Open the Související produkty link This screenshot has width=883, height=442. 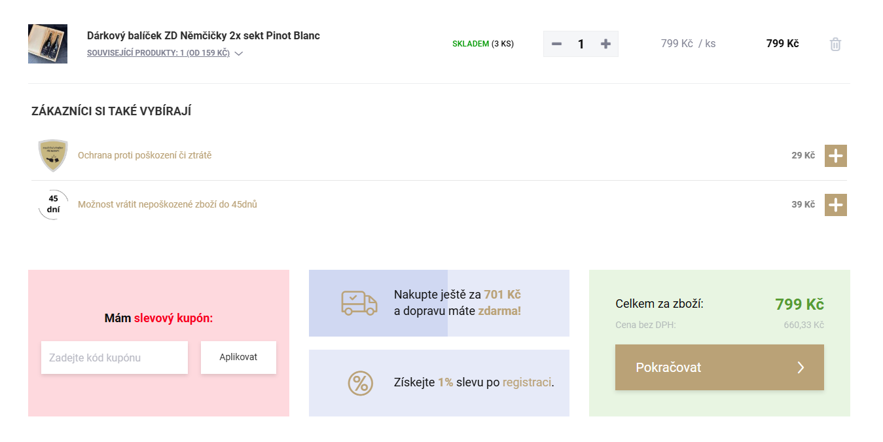coord(158,53)
